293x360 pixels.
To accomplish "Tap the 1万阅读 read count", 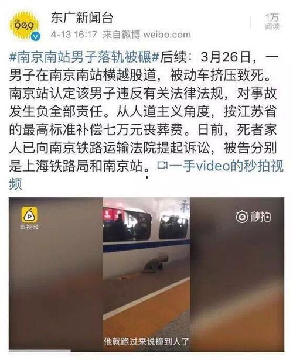I will [x=272, y=22].
